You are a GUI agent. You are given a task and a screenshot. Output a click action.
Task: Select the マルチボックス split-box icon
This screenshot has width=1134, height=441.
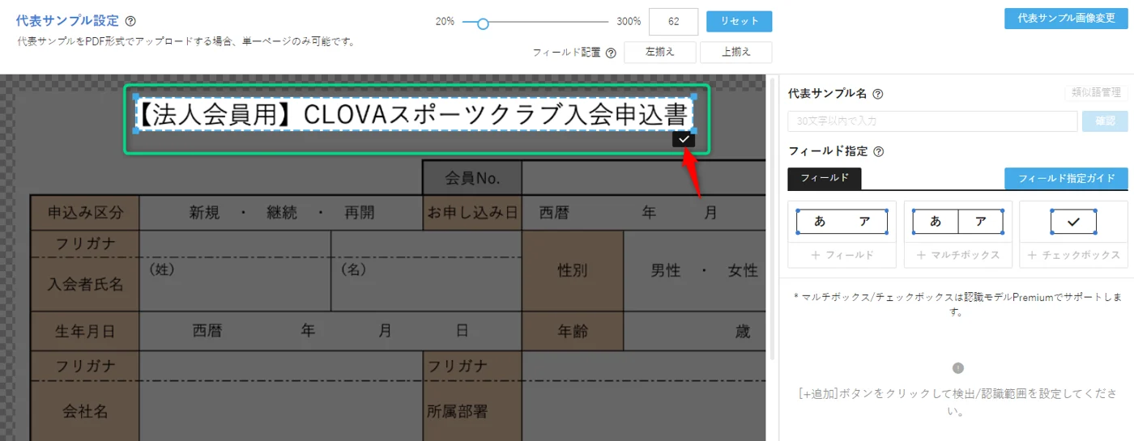coord(958,222)
